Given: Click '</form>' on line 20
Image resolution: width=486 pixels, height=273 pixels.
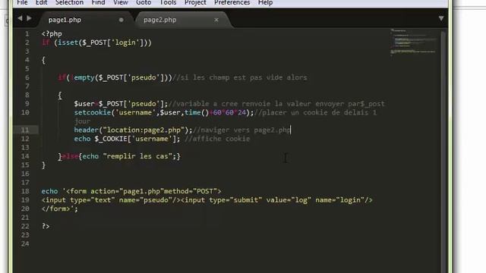Looking at the screenshot, I should click(55, 209).
